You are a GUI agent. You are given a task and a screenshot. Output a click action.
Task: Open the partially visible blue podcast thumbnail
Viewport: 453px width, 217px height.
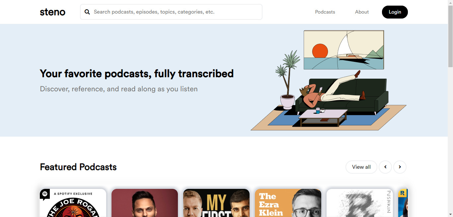point(403,203)
